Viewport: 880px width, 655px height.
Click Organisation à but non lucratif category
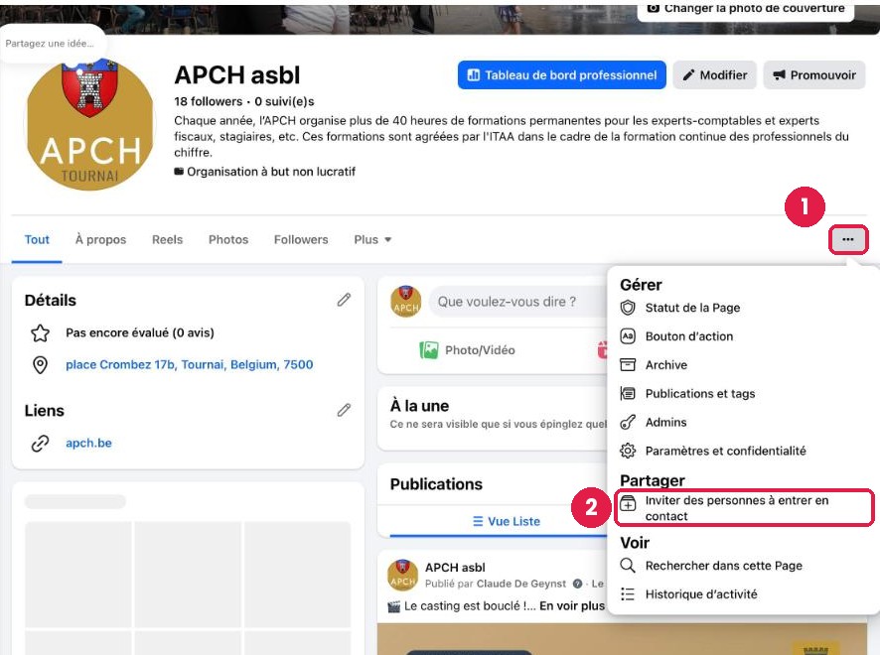[271, 172]
